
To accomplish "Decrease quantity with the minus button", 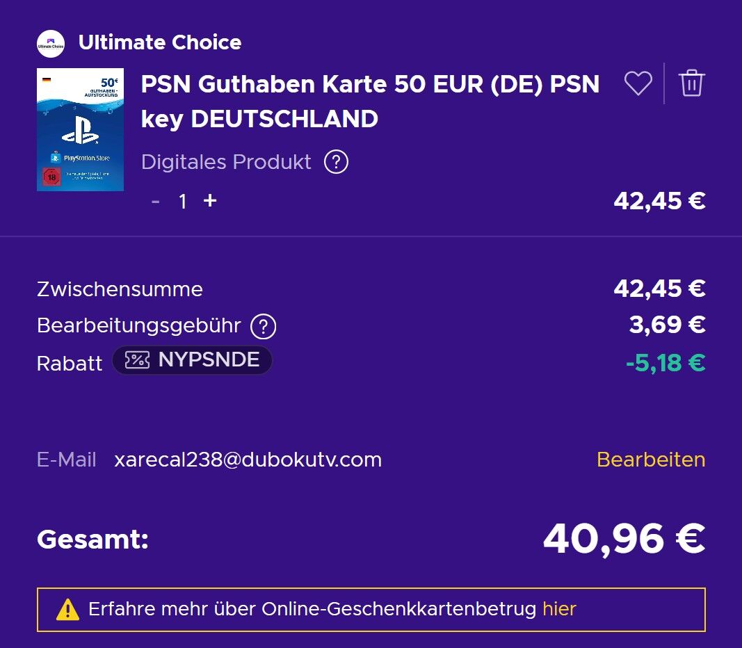I will coord(156,202).
